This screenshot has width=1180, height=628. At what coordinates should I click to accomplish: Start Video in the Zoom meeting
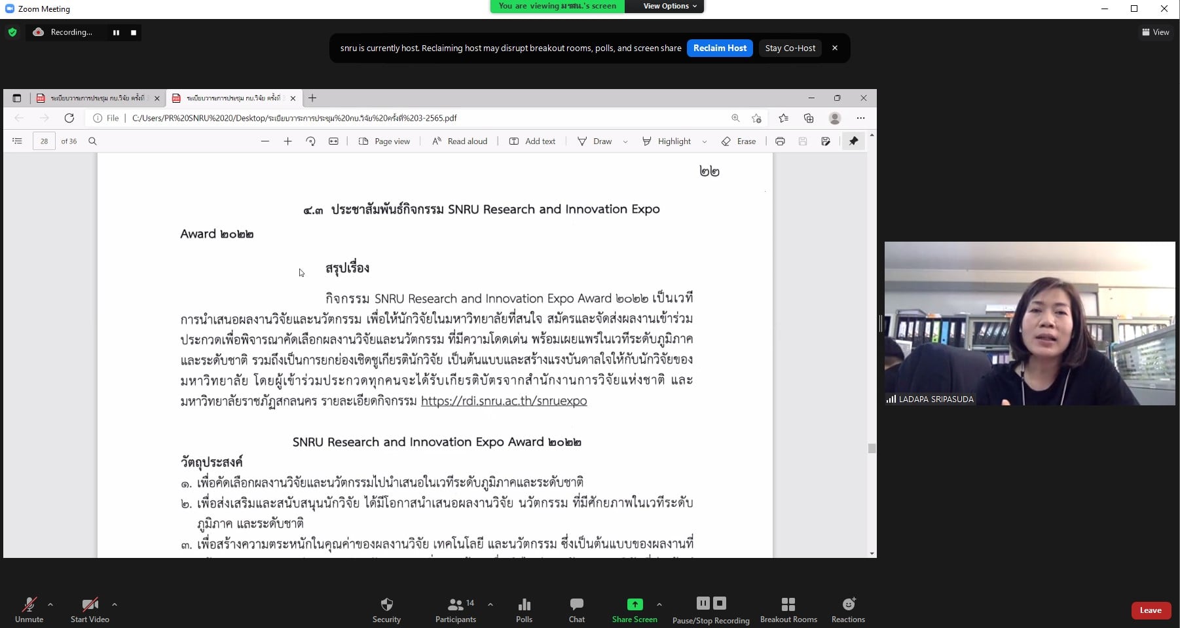point(90,609)
